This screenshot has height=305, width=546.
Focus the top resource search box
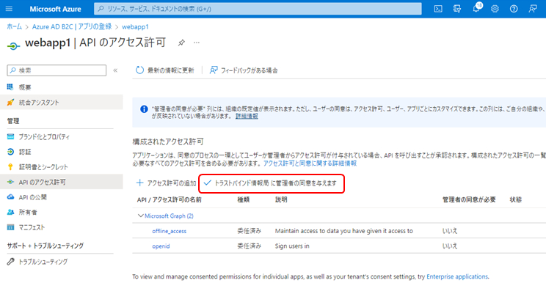[258, 9]
